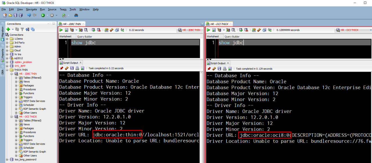Minimize the Connections panel

pos(53,24)
